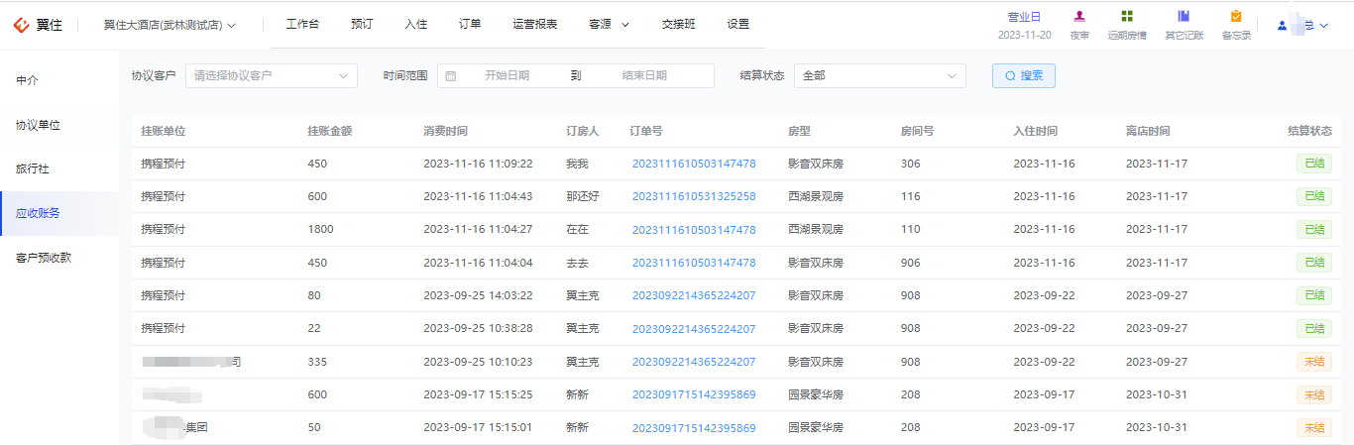This screenshot has height=445, width=1354.
Task: Open order link for amount 335 row
Action: (x=694, y=362)
